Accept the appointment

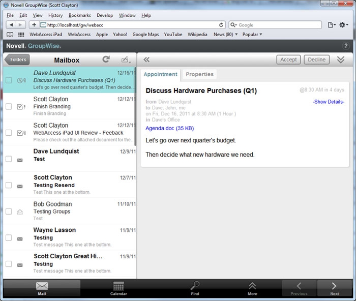(288, 59)
